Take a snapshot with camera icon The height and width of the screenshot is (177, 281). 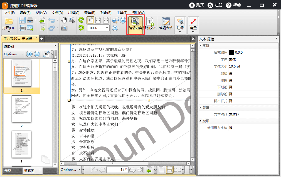pos(64,28)
